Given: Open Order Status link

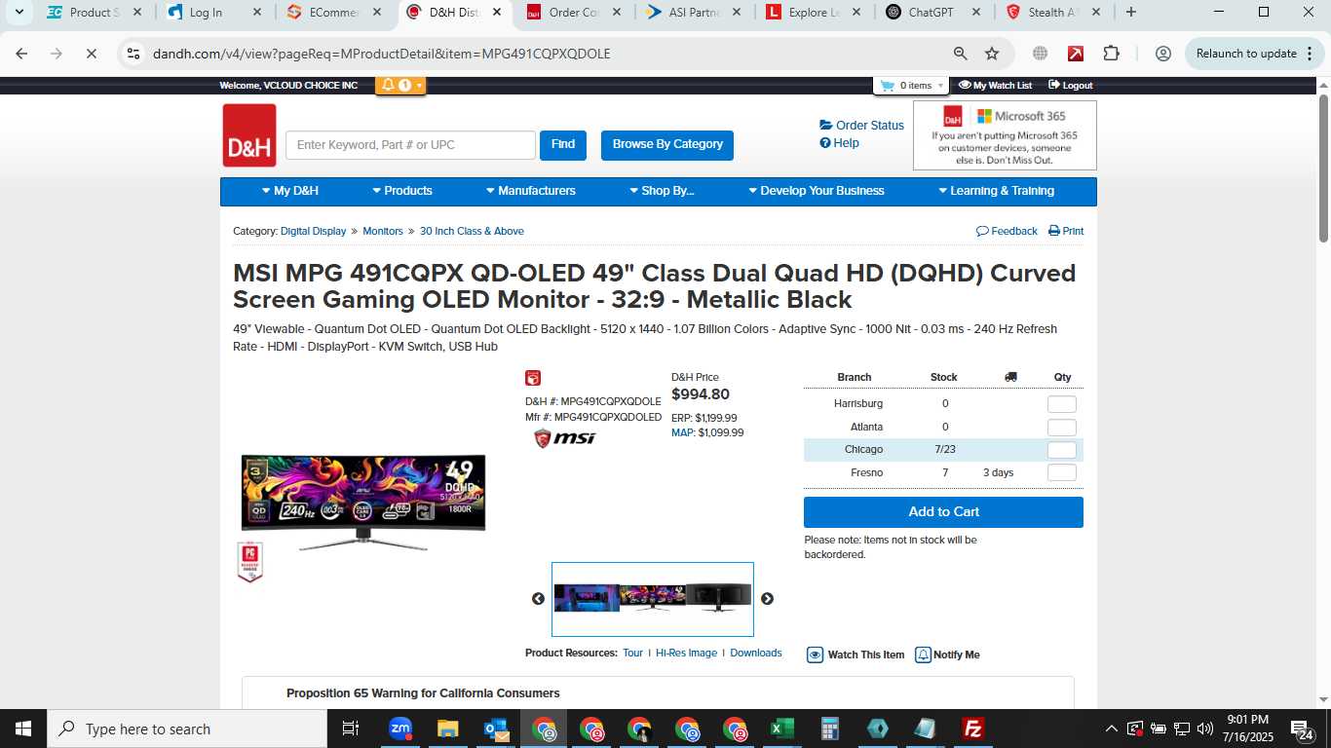Looking at the screenshot, I should click(862, 125).
